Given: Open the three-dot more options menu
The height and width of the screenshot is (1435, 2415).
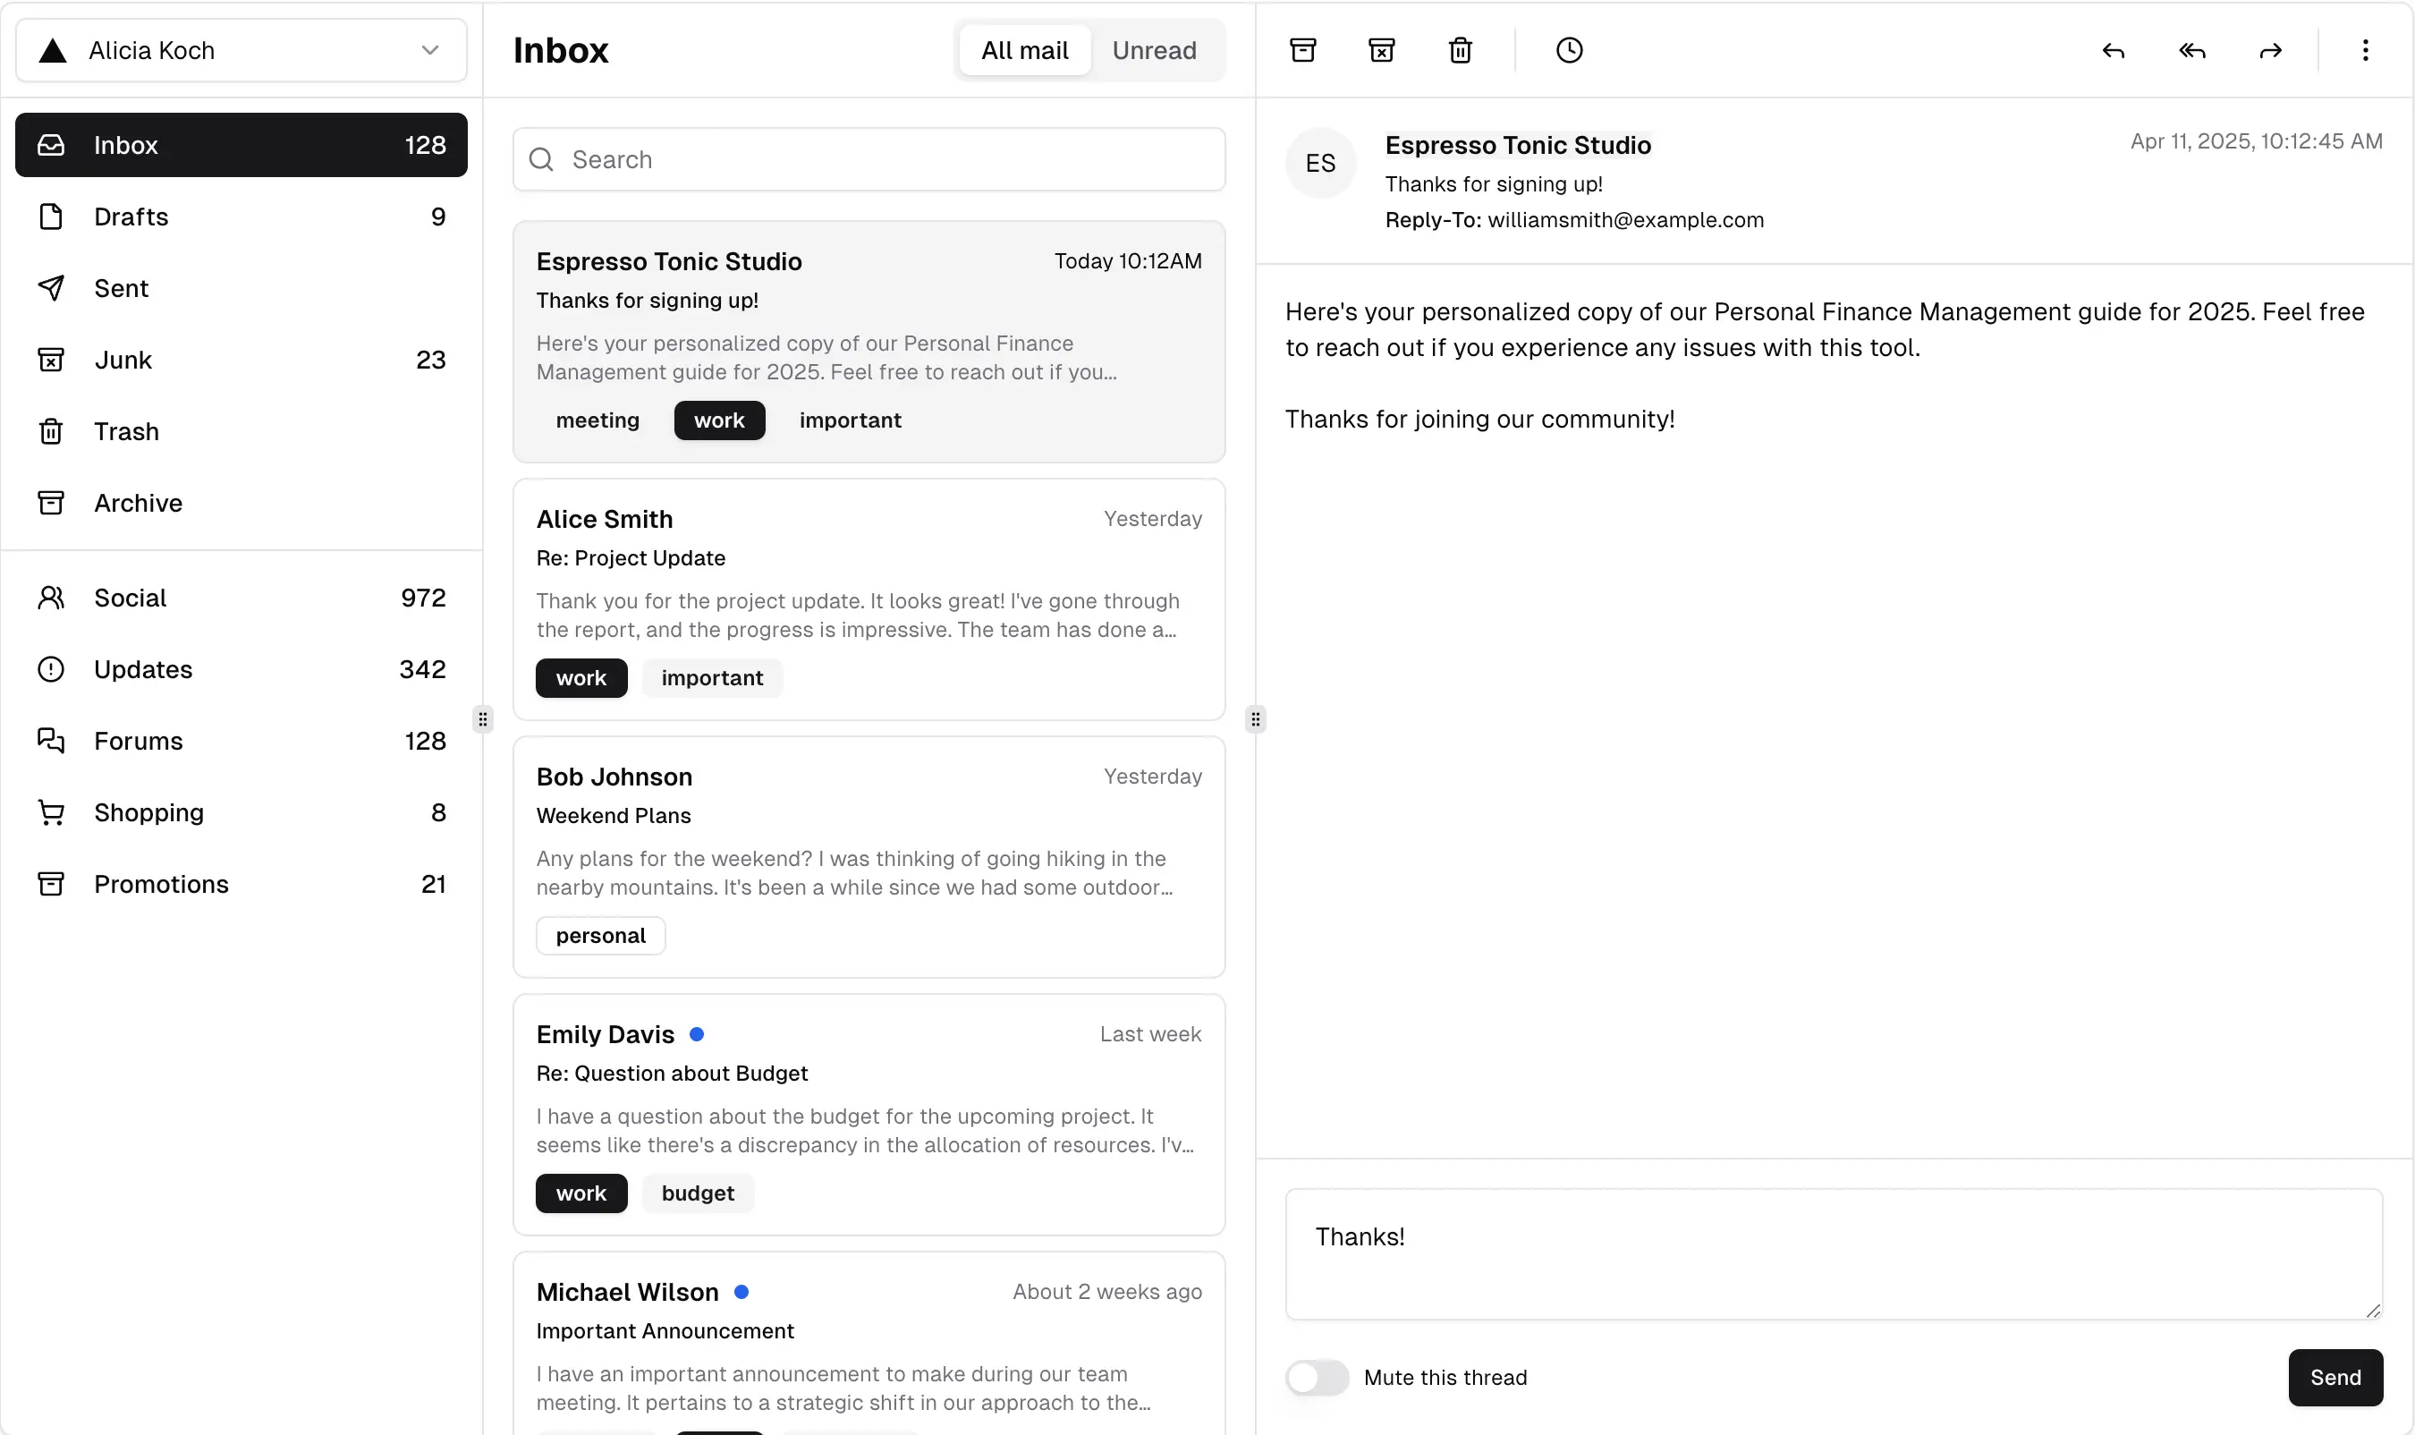Looking at the screenshot, I should [2365, 50].
